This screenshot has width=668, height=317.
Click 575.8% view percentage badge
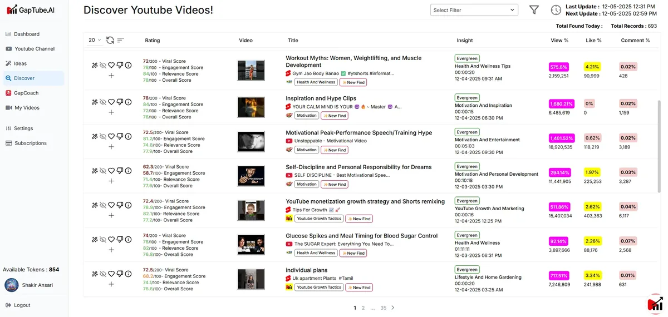[558, 67]
